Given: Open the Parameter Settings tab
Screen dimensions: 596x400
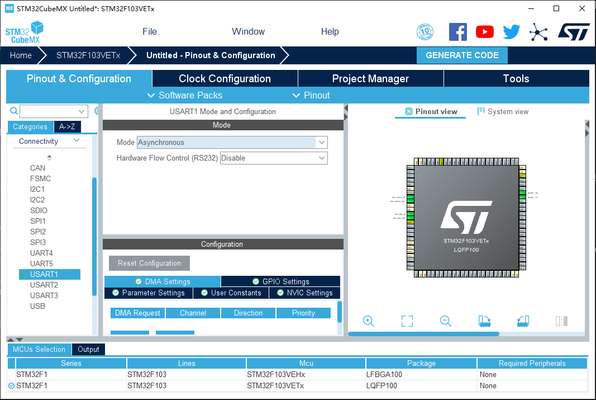Looking at the screenshot, I should point(149,293).
